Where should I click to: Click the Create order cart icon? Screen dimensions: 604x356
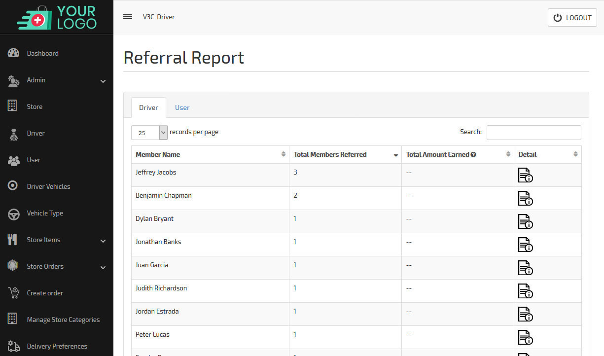[x=13, y=293]
